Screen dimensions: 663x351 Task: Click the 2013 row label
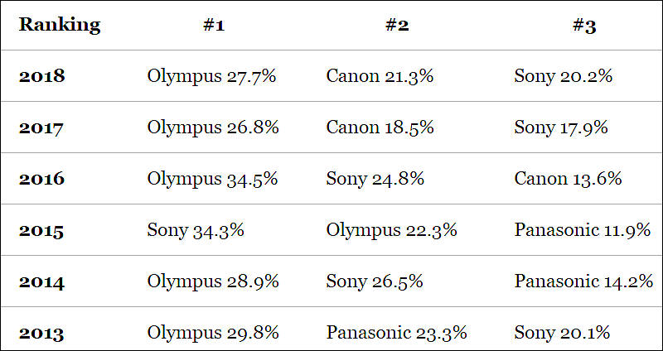pos(41,333)
